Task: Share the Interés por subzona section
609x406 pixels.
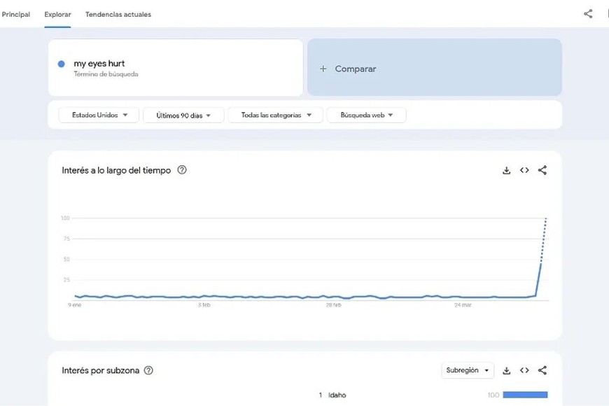Action: pos(542,370)
